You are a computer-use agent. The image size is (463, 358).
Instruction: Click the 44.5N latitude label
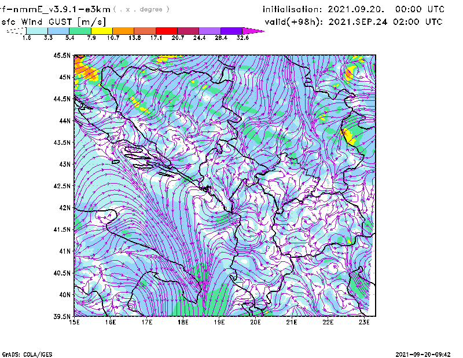pyautogui.click(x=62, y=98)
